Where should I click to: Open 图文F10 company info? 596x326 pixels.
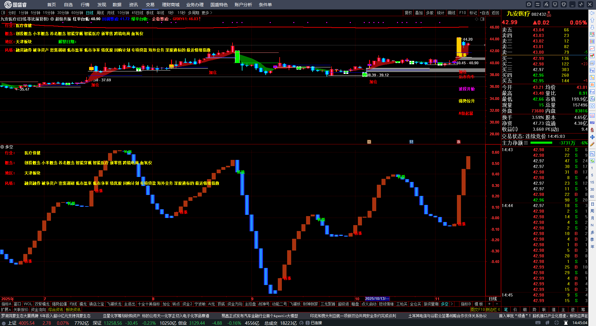pyautogui.click(x=477, y=309)
